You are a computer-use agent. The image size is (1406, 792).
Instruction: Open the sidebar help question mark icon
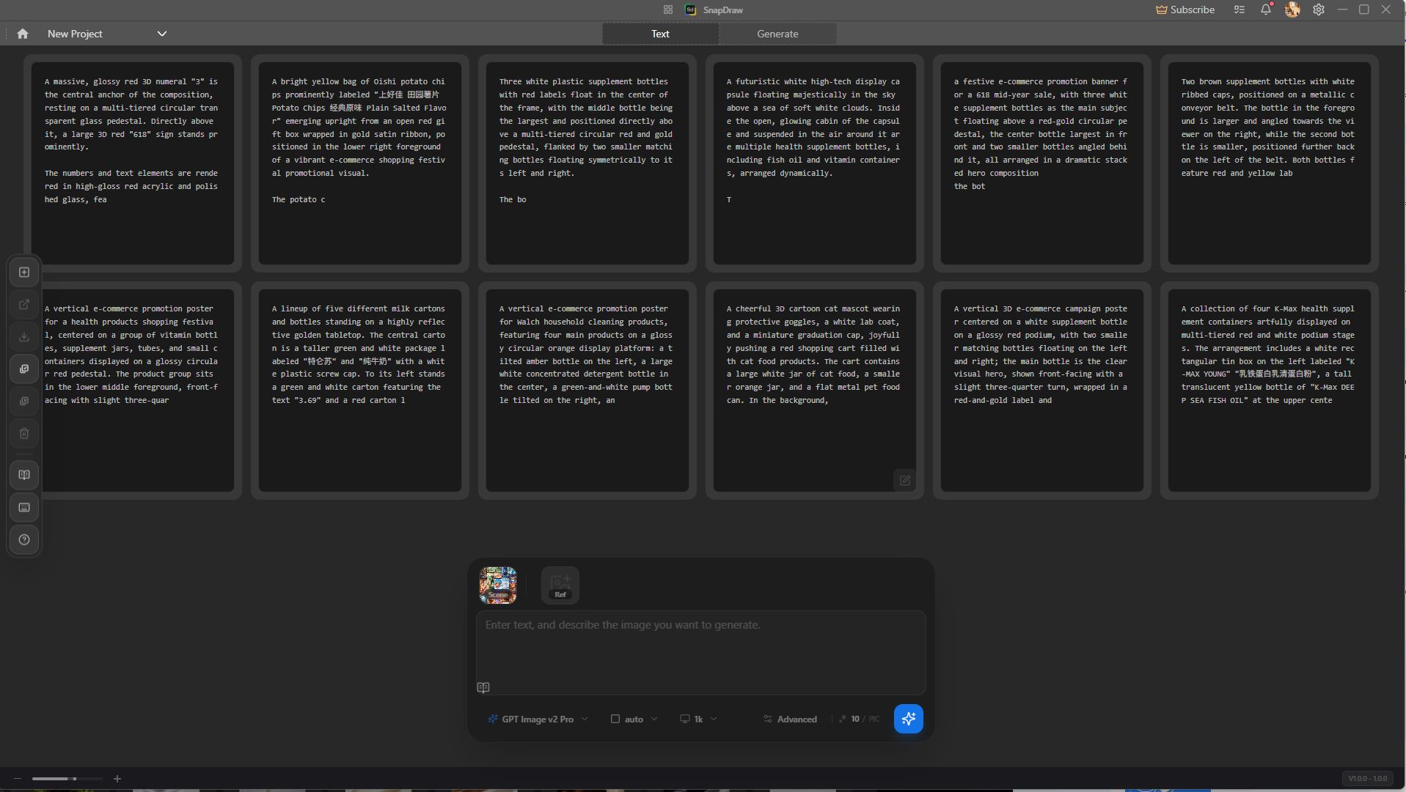point(24,540)
